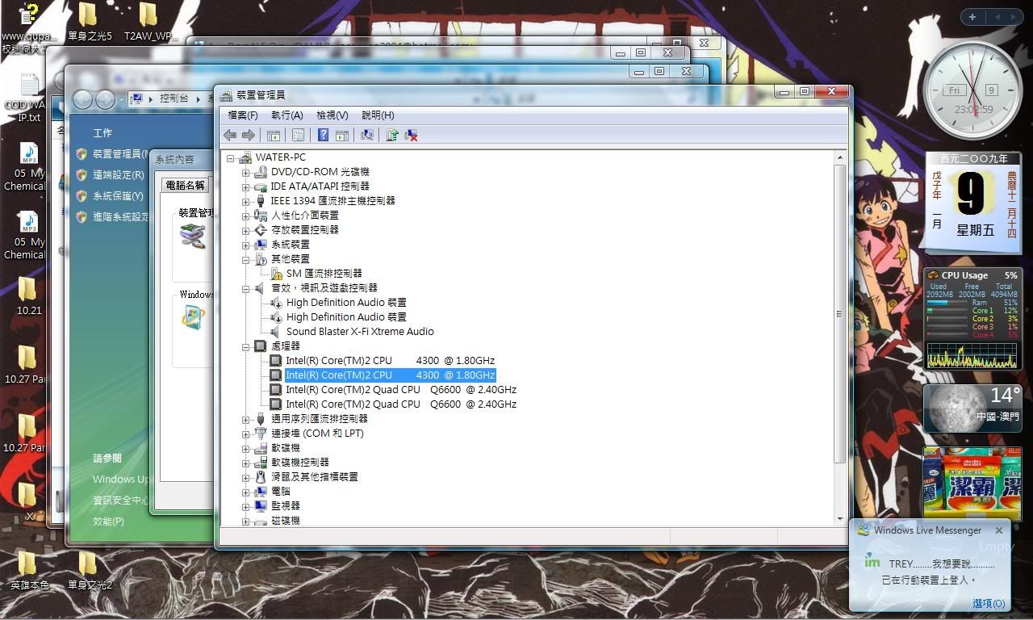This screenshot has height=620, width=1033.
Task: Expand the IEEE 1394 匯流排主機控制器 node
Action: tap(246, 201)
